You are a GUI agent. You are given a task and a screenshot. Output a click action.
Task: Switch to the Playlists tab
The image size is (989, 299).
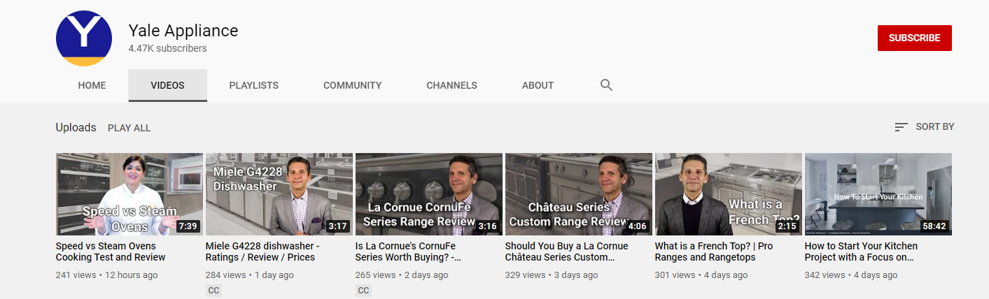253,85
